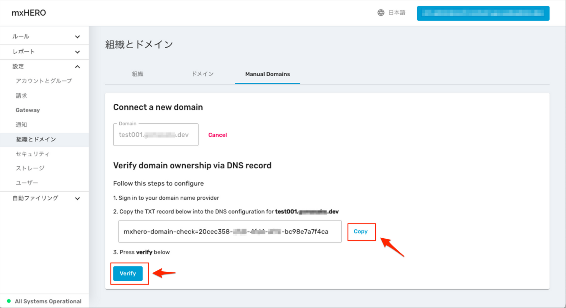Switch to the ドメイン tab
The width and height of the screenshot is (566, 308).
point(203,74)
